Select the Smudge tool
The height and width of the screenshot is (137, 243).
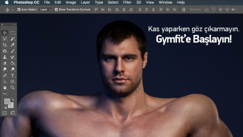point(5,69)
